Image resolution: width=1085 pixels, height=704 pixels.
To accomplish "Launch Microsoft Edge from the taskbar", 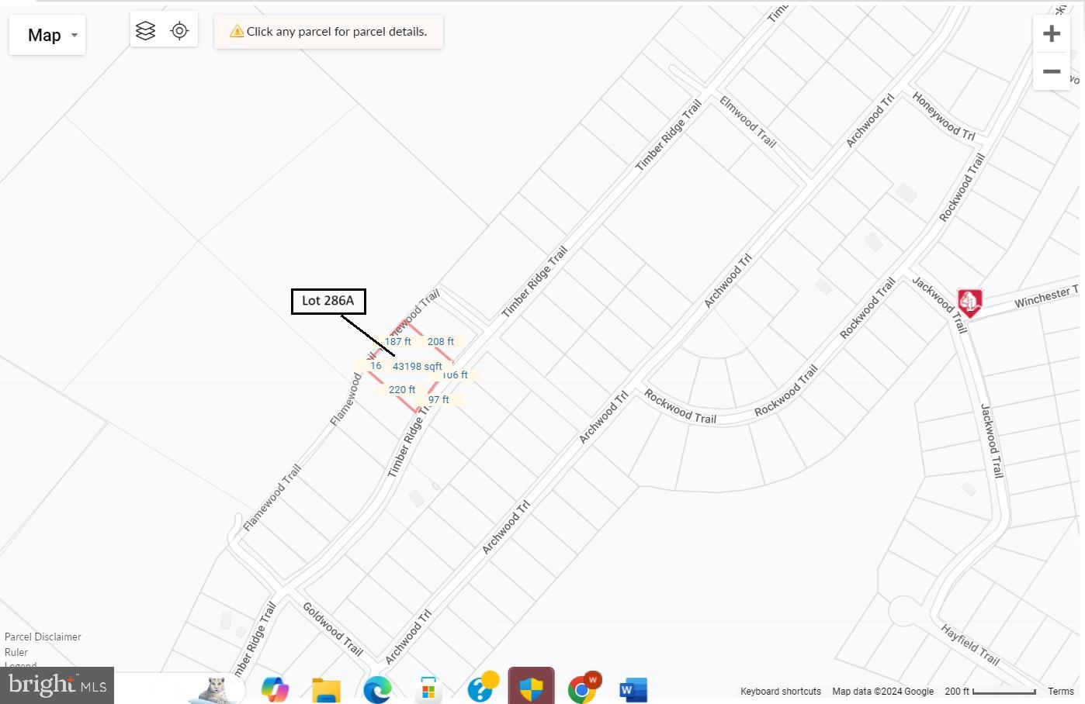I will tap(377, 689).
